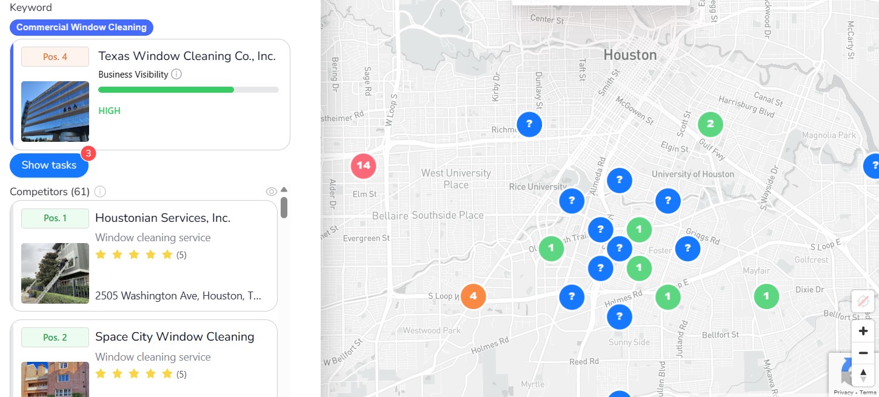Open the blue ? marker near S Wayside Dr
Viewport: 879px width, 397px height.
873,165
